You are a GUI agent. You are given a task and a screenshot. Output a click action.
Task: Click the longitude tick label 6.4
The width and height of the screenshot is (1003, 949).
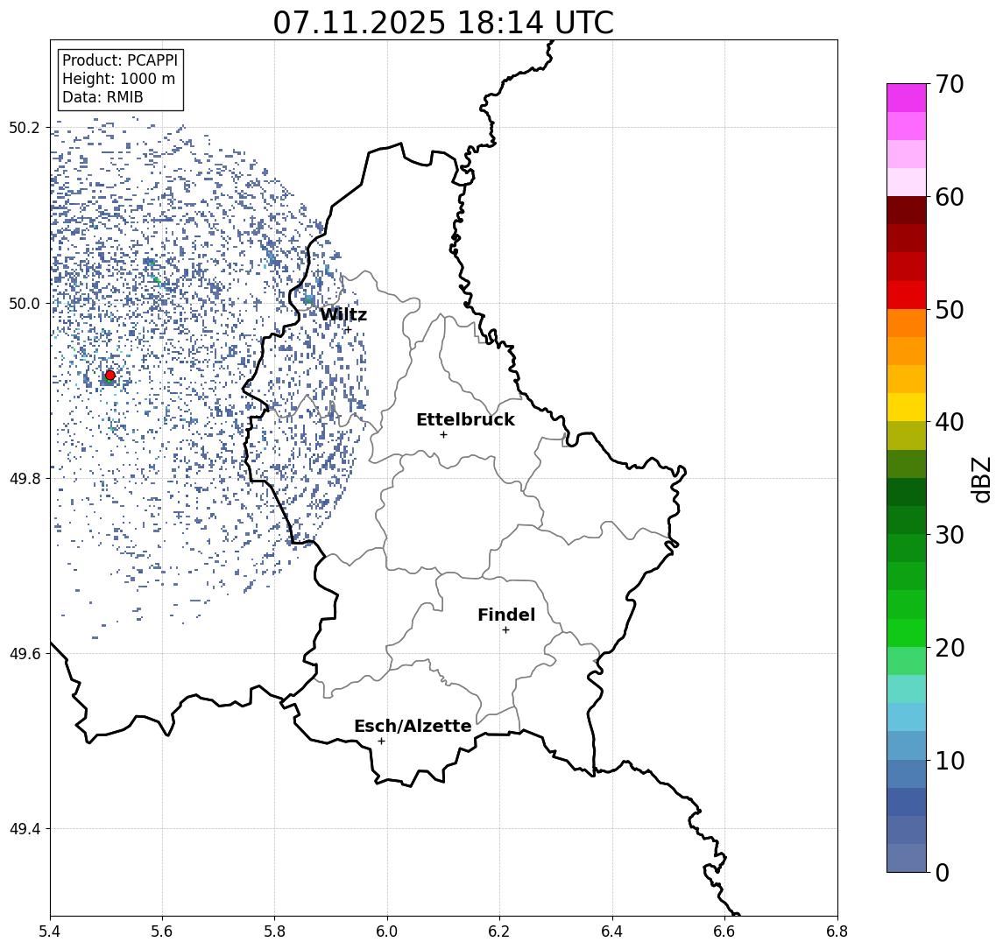pyautogui.click(x=612, y=931)
